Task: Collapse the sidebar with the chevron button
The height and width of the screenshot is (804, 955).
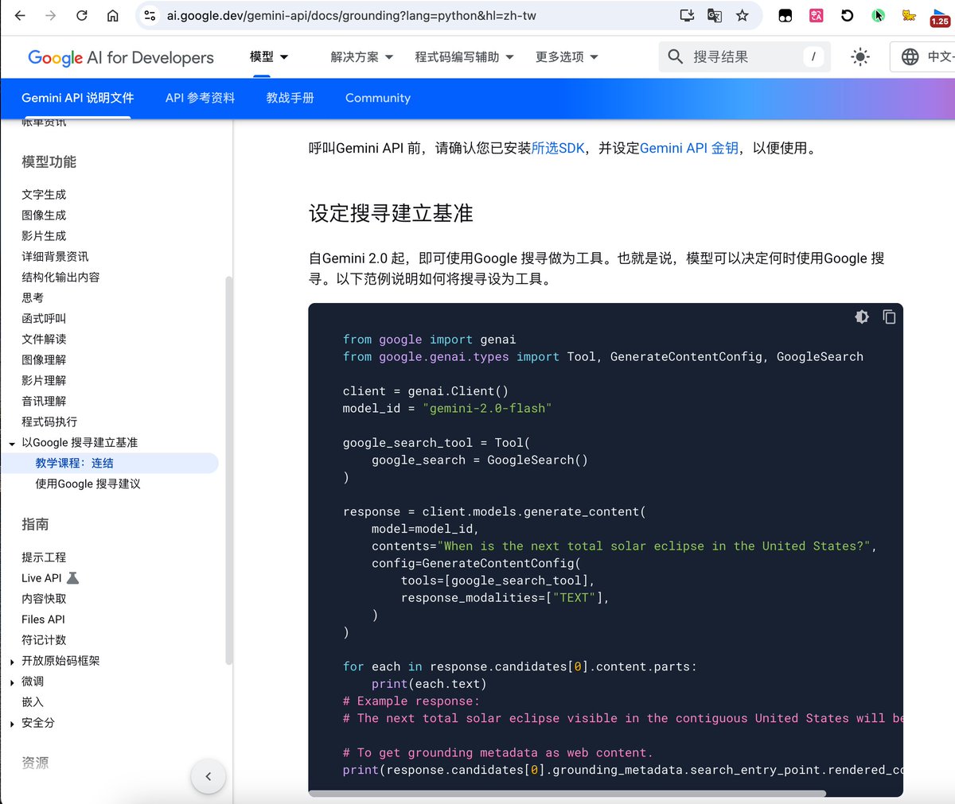Action: click(x=209, y=776)
